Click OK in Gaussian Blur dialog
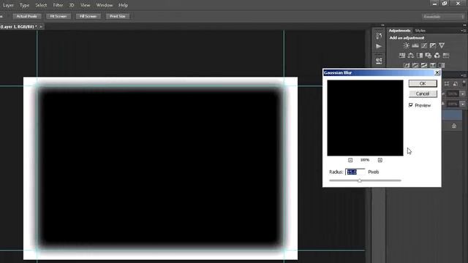Image resolution: width=468 pixels, height=263 pixels. click(x=423, y=83)
